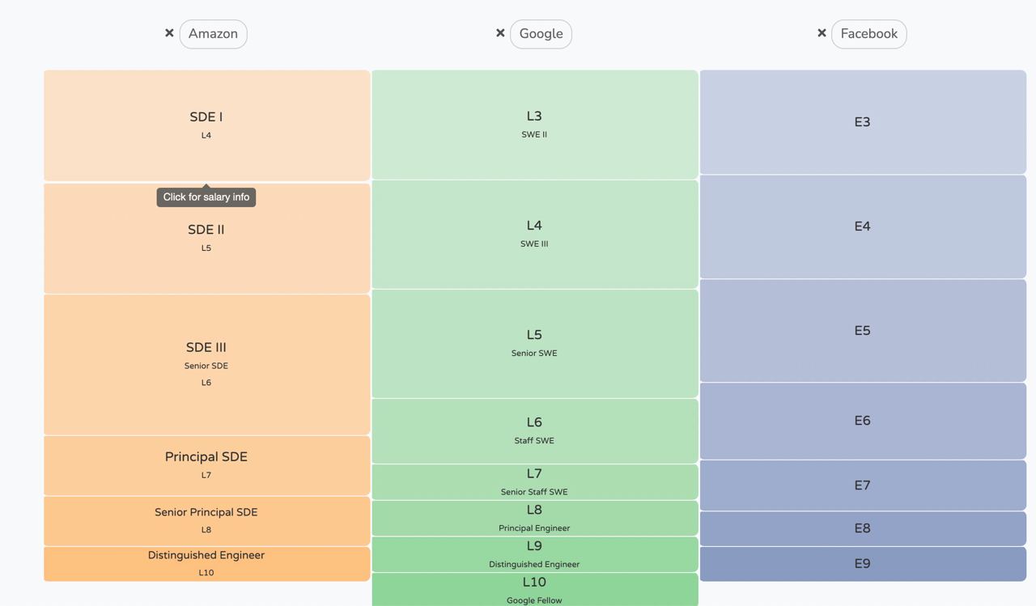Open Google L9 Distinguished Engineer block

535,554
